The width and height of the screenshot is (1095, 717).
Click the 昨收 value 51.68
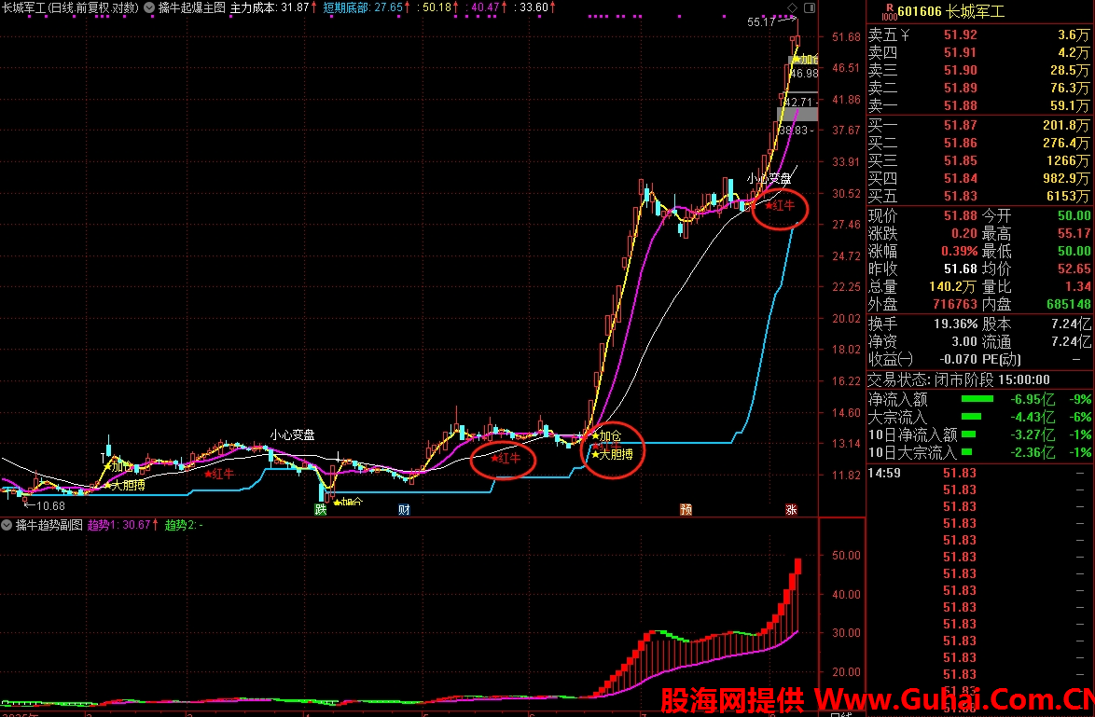(960, 269)
